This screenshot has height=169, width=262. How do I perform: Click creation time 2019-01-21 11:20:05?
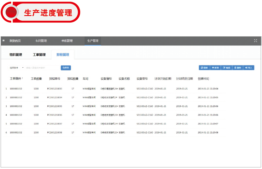click(208, 98)
